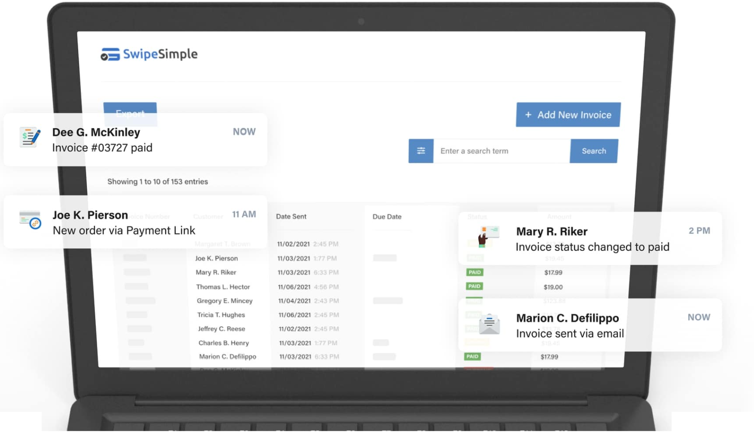
Task: Select the Thomas L. Hector invoice row
Action: pyautogui.click(x=223, y=287)
